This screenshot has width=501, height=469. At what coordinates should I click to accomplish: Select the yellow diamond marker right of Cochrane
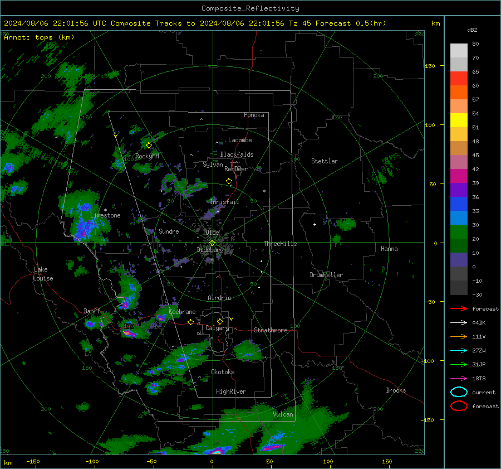pos(191,322)
